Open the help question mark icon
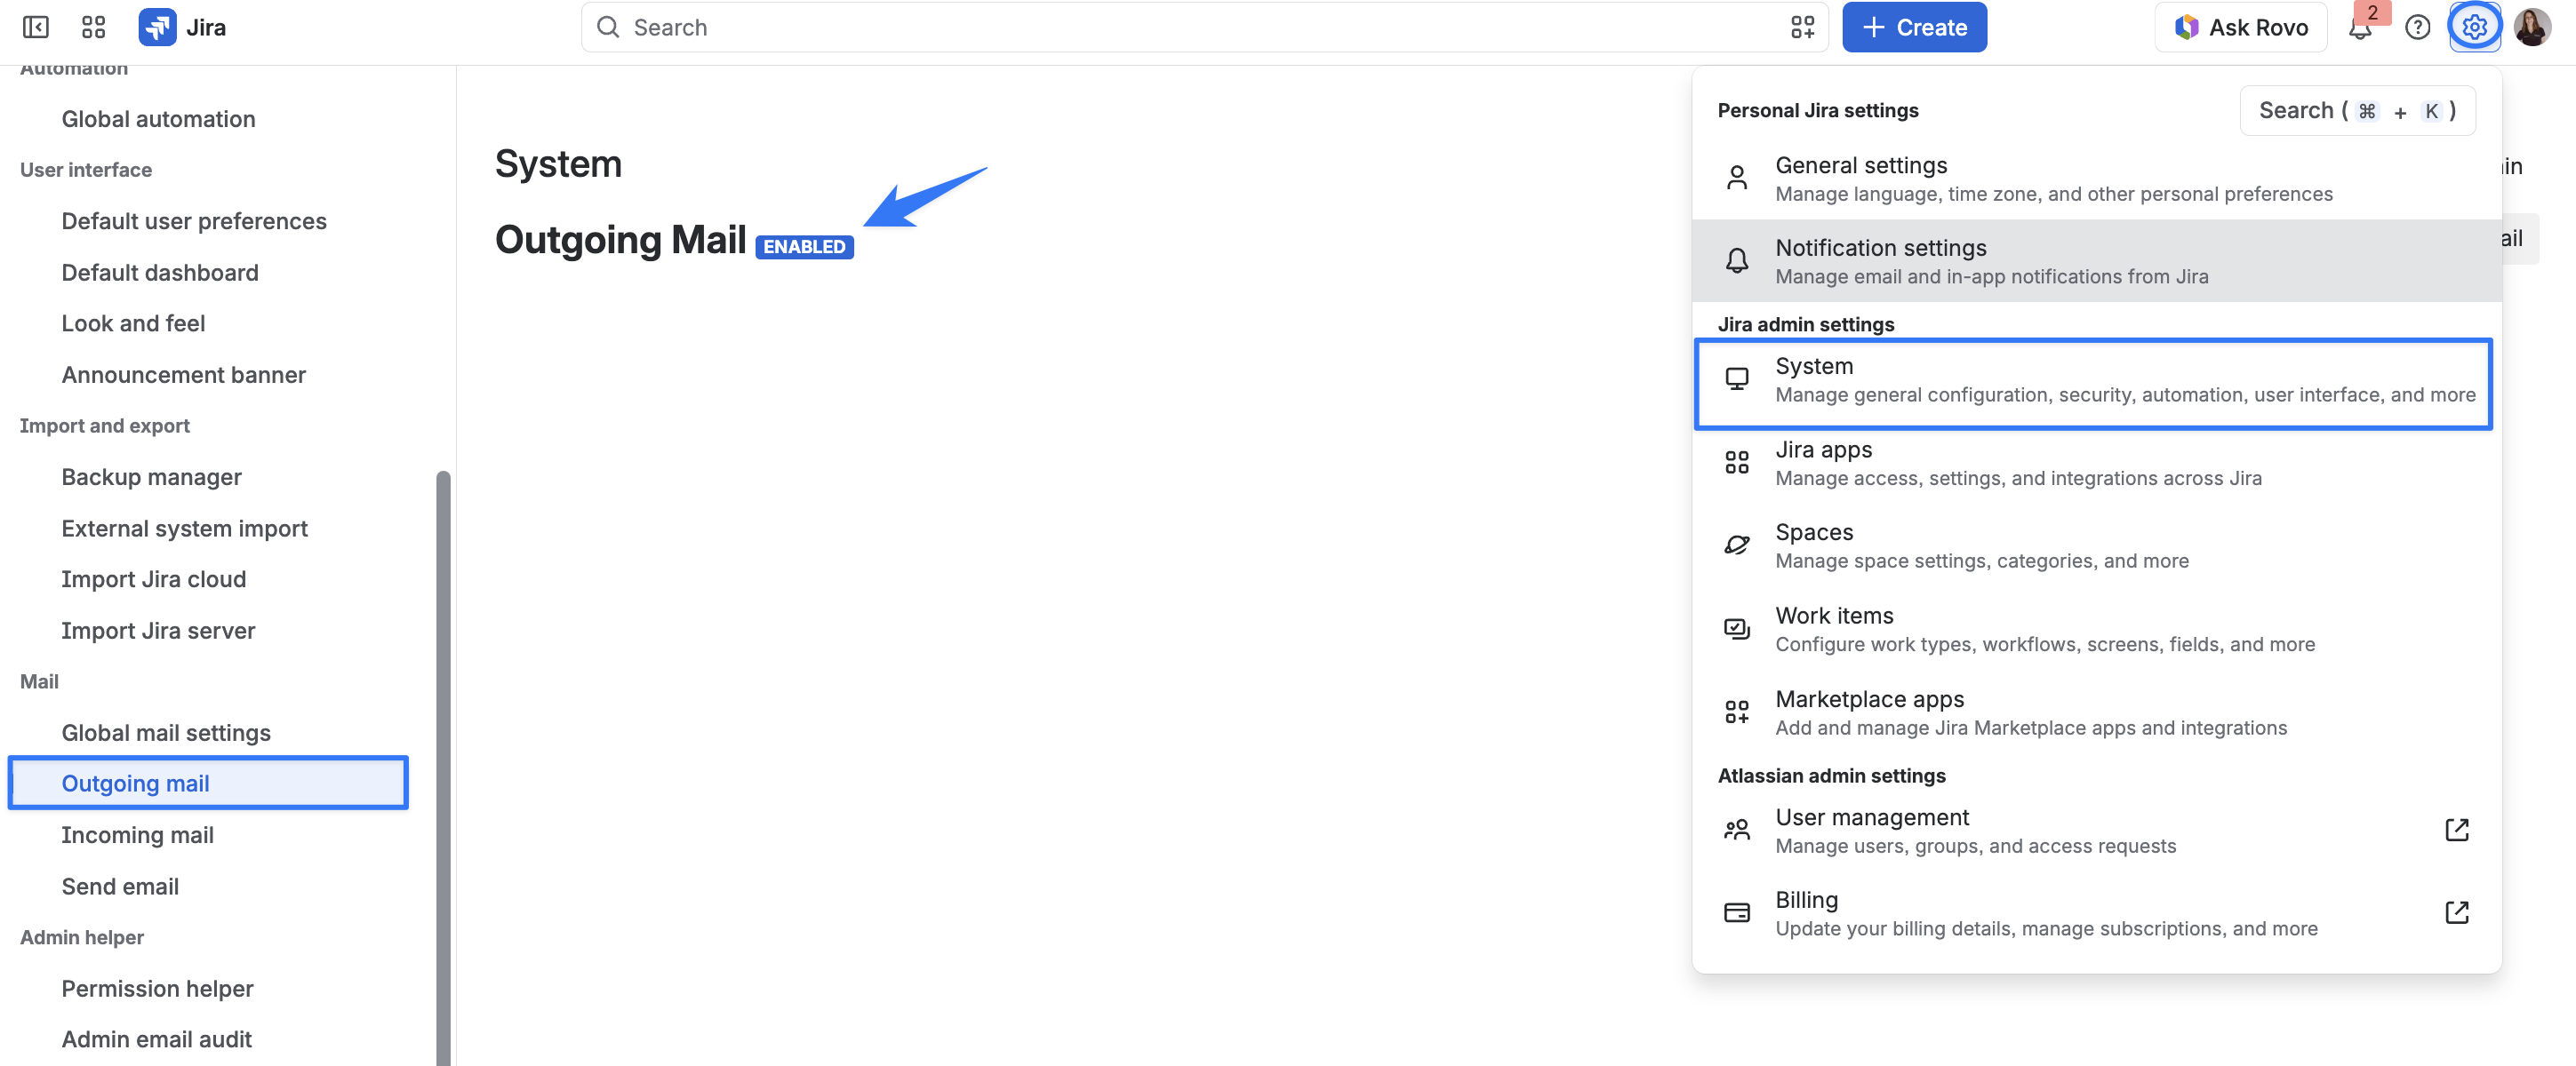 2417,27
